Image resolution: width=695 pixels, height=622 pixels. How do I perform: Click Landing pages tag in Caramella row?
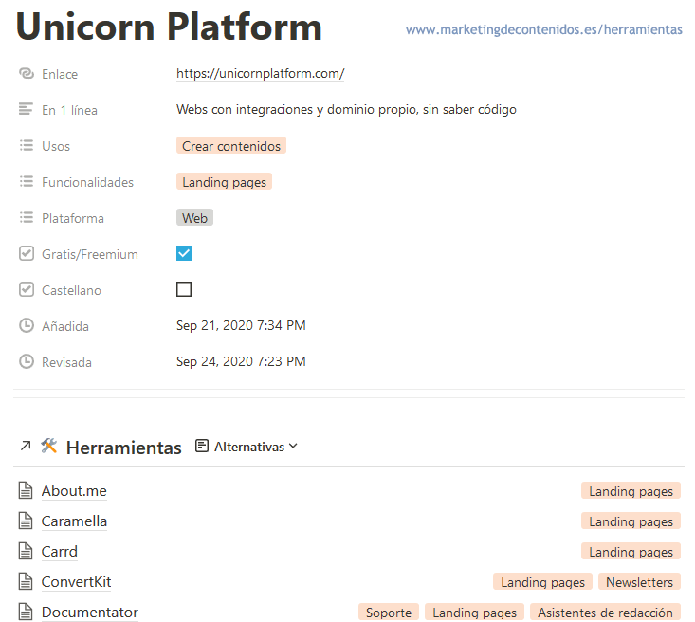coord(631,521)
